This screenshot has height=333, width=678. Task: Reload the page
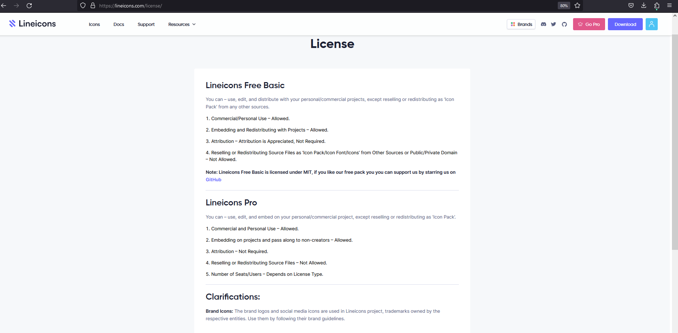(x=29, y=6)
